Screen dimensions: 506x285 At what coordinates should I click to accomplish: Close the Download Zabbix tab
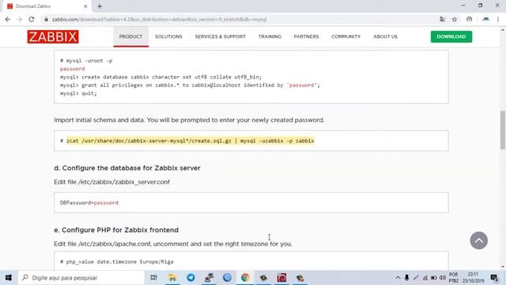85,6
